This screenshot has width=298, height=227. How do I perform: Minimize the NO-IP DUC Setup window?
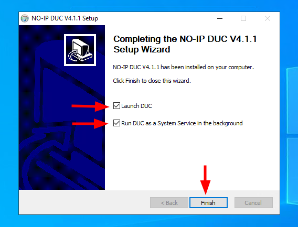tap(220, 18)
